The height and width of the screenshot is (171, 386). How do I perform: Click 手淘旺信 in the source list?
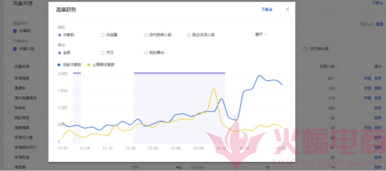coord(22,157)
